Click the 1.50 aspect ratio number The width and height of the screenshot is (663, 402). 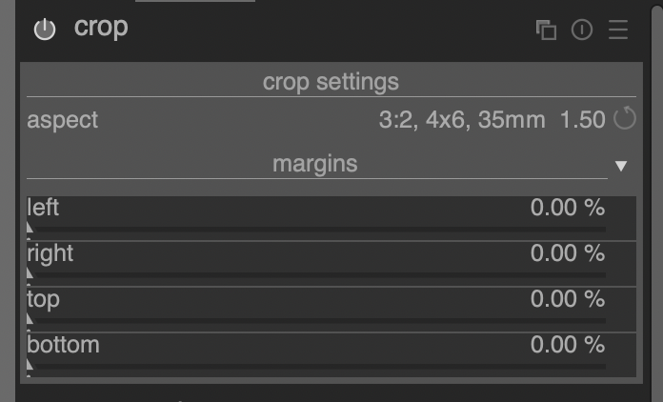pos(583,120)
